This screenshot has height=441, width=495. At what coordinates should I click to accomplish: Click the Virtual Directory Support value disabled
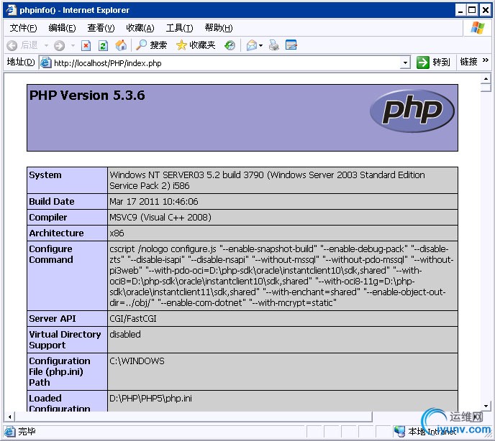pyautogui.click(x=125, y=334)
